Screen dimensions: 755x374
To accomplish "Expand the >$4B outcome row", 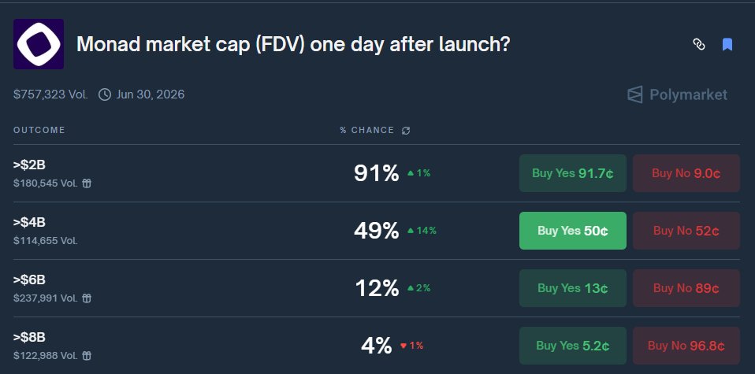I will pyautogui.click(x=197, y=231).
